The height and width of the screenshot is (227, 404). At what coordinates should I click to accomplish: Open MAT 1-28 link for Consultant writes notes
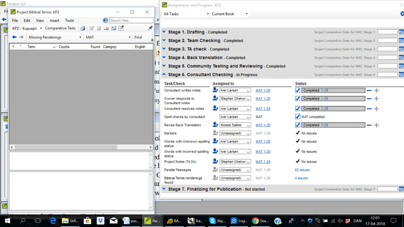(x=263, y=91)
